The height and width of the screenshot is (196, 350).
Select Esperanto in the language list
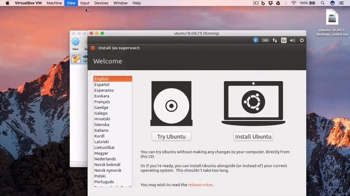coord(113,90)
